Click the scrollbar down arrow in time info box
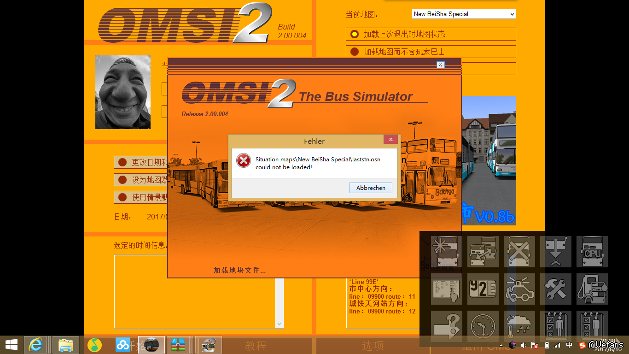Screen dimensions: 629x354 pos(279,324)
